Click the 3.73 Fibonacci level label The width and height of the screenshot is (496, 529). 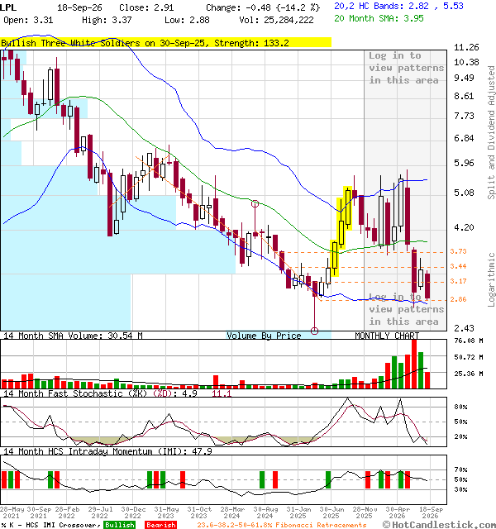458,251
